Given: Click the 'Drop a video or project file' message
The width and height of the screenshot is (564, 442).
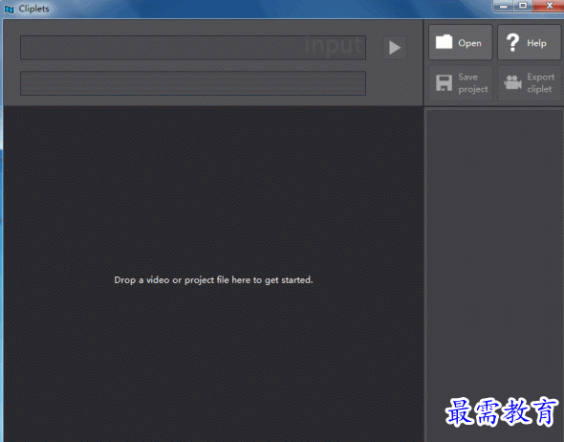Looking at the screenshot, I should pyautogui.click(x=213, y=280).
